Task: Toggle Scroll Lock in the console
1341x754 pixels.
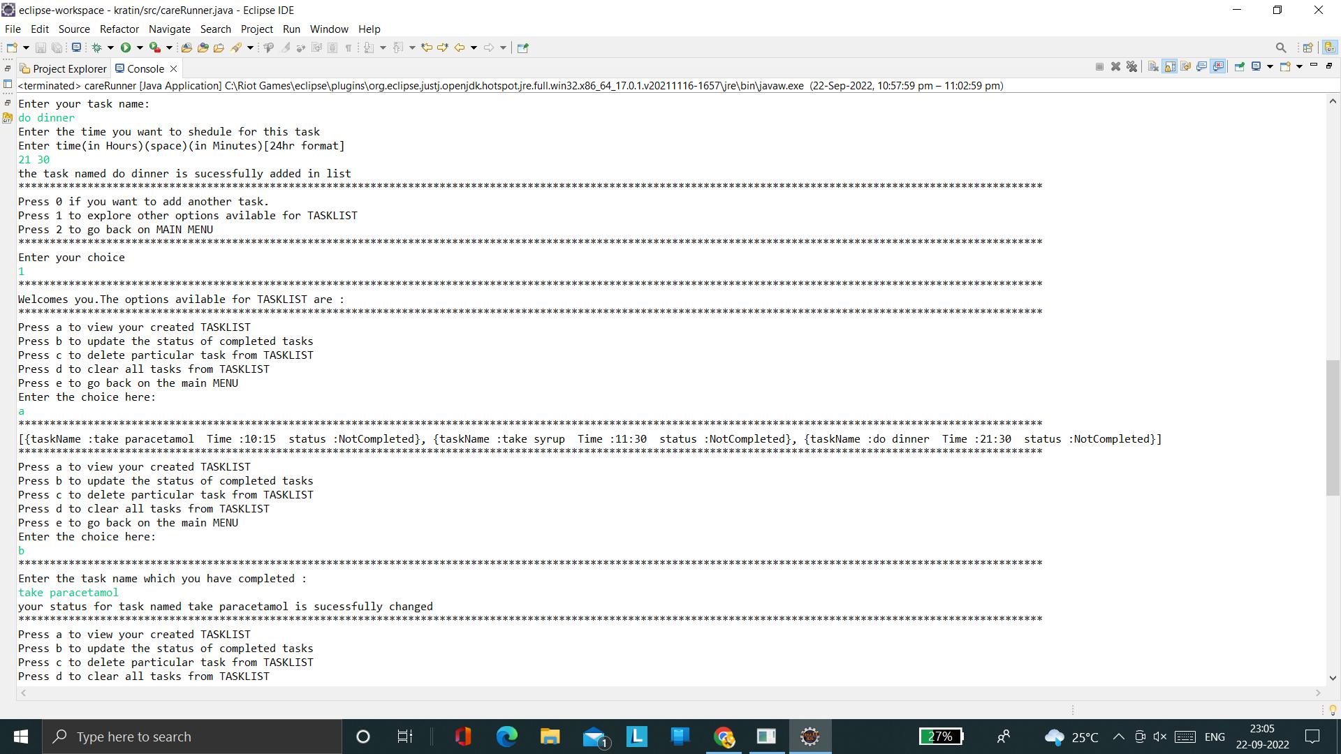Action: pos(1169,66)
